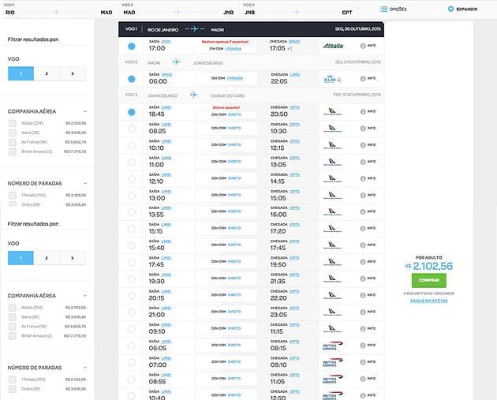The width and height of the screenshot is (497, 400).
Task: Enable the Direto (99) stops filter
Action: click(x=13, y=204)
